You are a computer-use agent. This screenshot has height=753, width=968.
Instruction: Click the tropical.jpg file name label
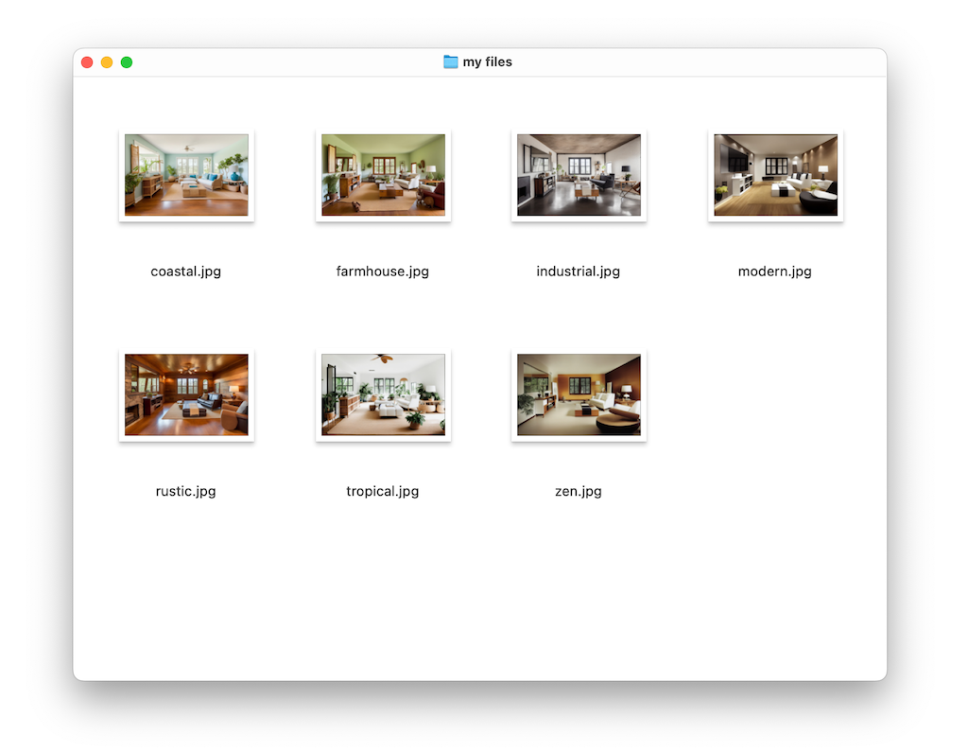[382, 492]
